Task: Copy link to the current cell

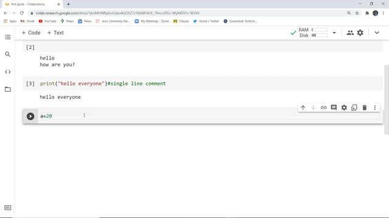Action: pos(323,108)
